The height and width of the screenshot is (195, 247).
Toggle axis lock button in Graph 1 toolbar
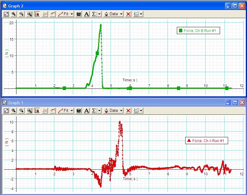[x=37, y=111]
